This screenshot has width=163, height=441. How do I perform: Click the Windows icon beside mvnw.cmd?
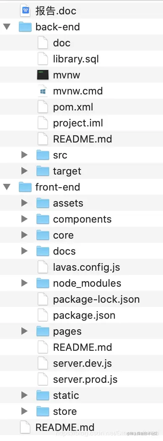coord(43,91)
